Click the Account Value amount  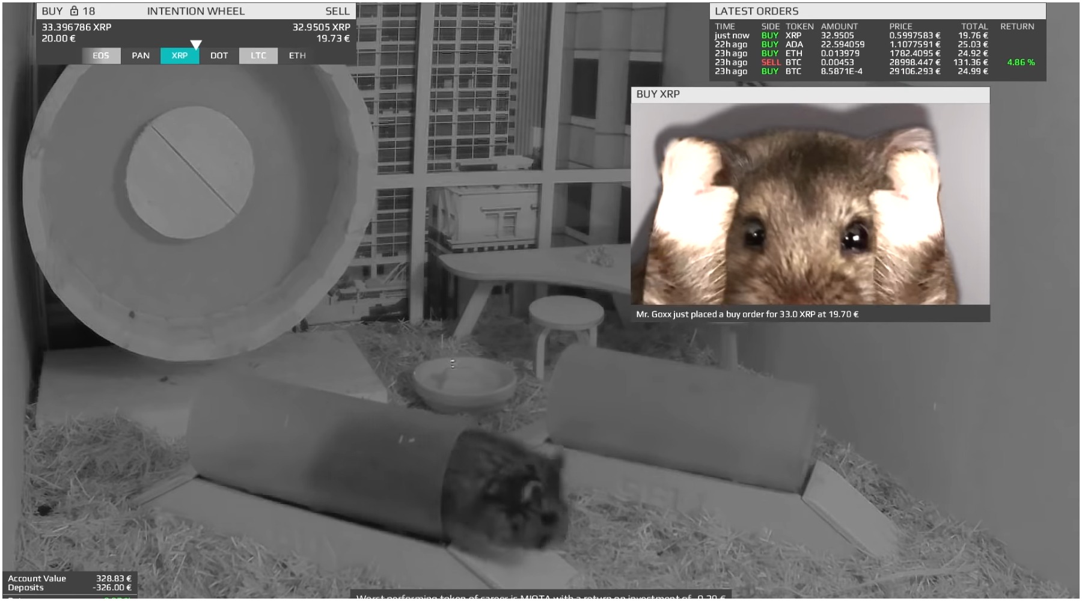114,579
